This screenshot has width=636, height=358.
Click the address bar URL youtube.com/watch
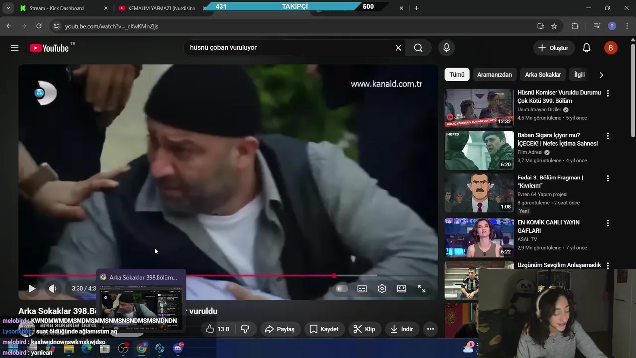111,26
